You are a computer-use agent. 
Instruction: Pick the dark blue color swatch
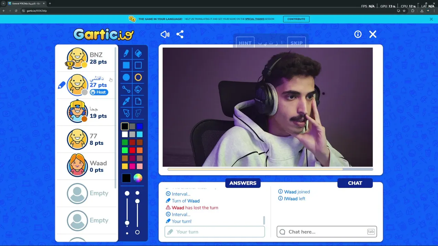140,126
